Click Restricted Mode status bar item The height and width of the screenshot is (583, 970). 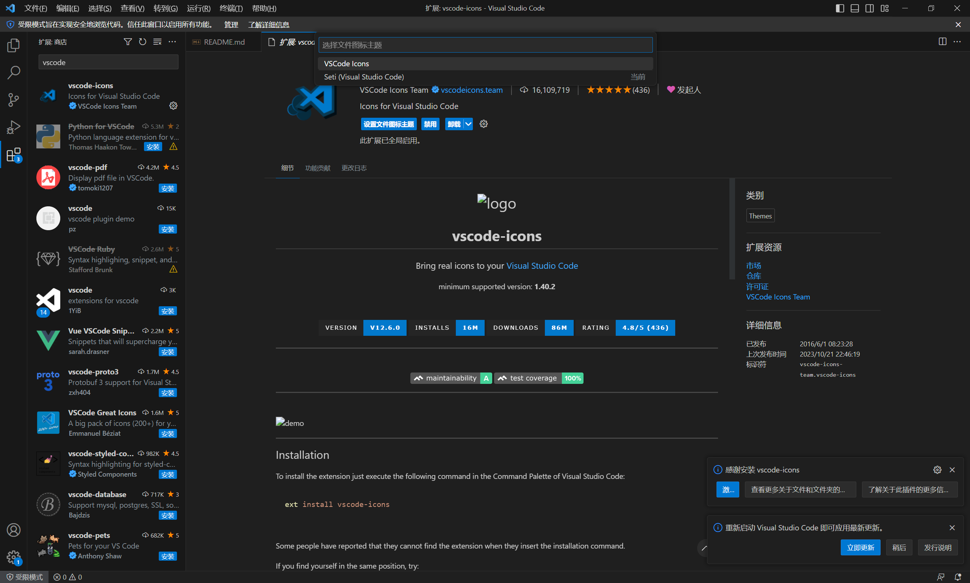click(24, 577)
